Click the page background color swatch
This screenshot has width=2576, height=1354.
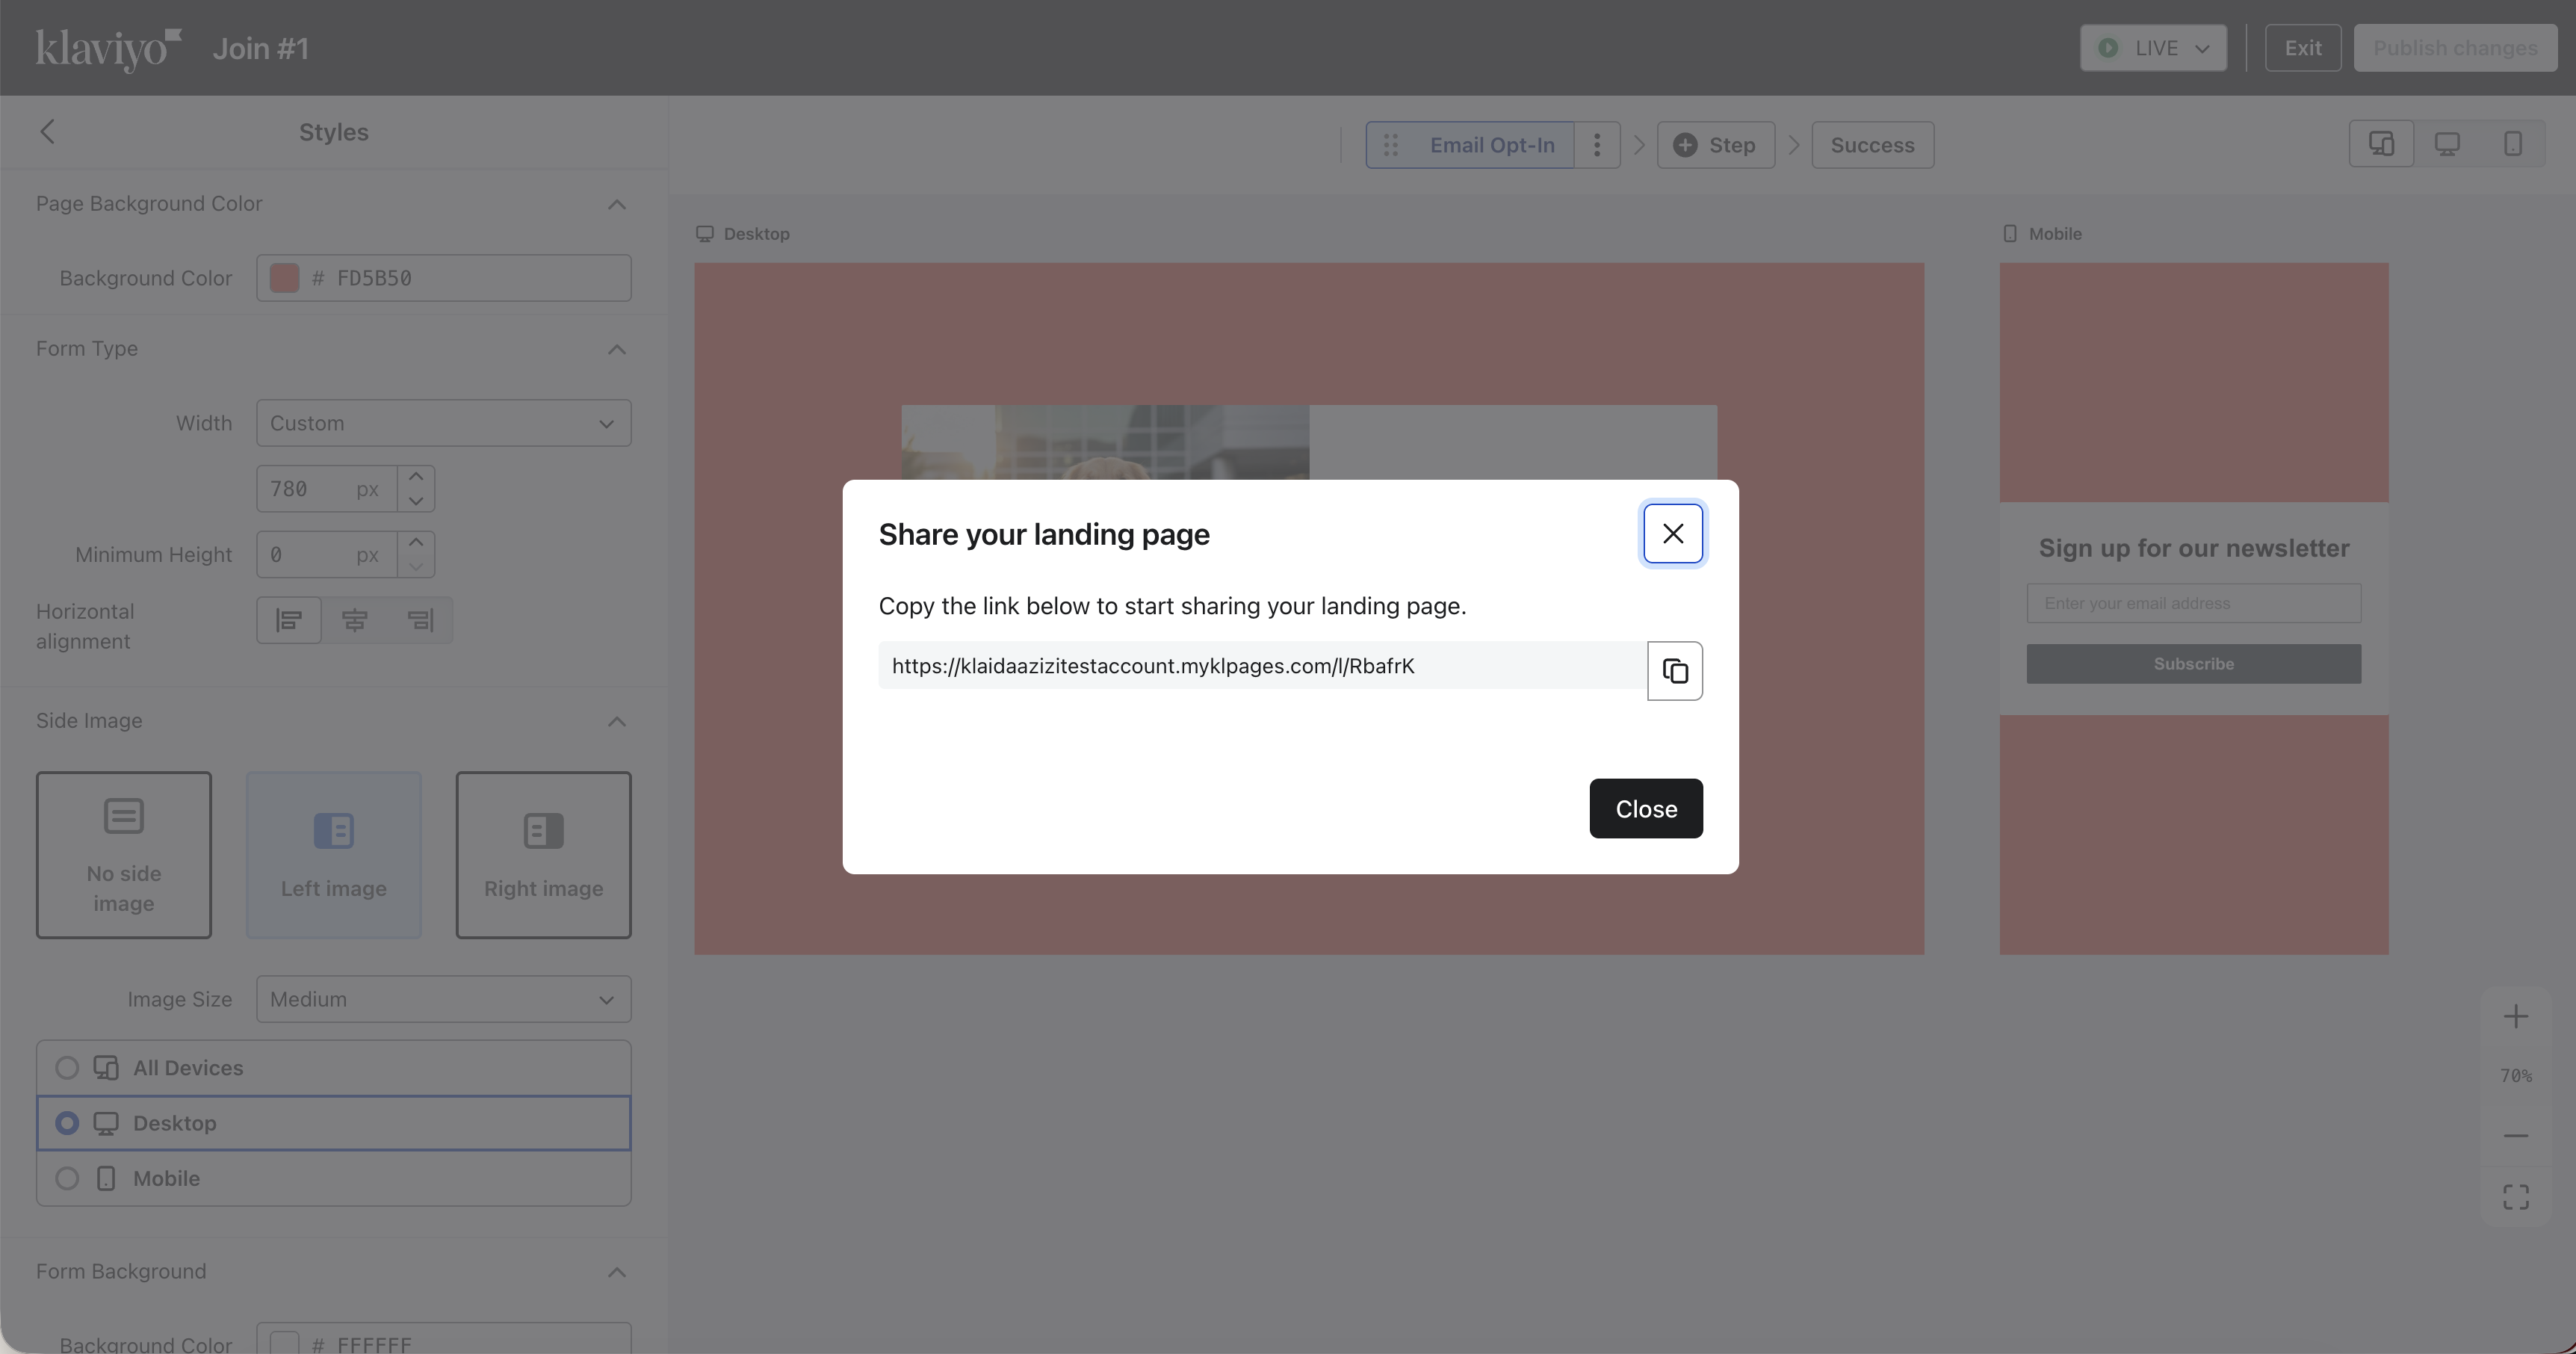[285, 278]
